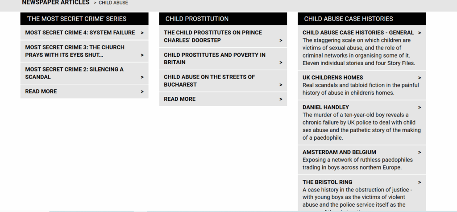457x212 pixels.
Task: Click Child Prostitution section header
Action: (197, 19)
